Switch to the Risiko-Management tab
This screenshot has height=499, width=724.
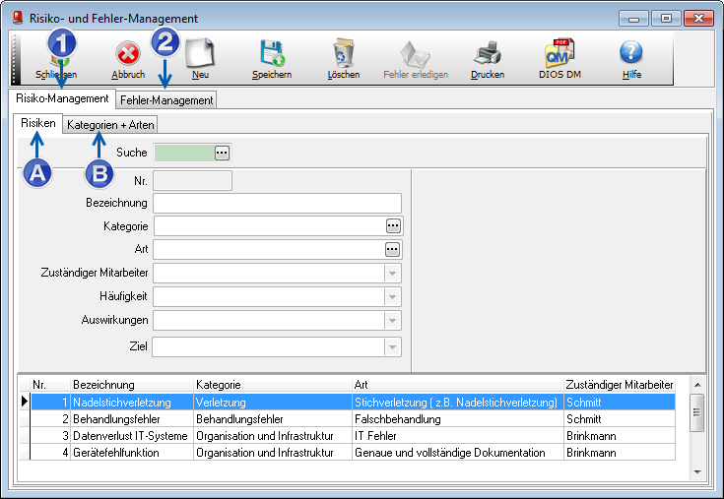[62, 98]
